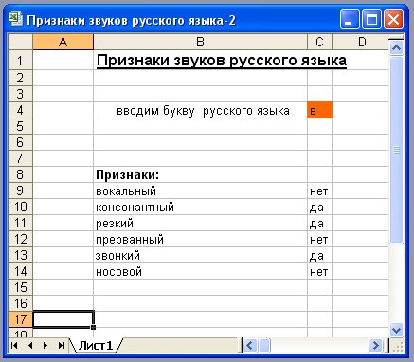The height and width of the screenshot is (362, 414).
Task: Click the horizontal scrollbar thumb
Action: point(265,345)
